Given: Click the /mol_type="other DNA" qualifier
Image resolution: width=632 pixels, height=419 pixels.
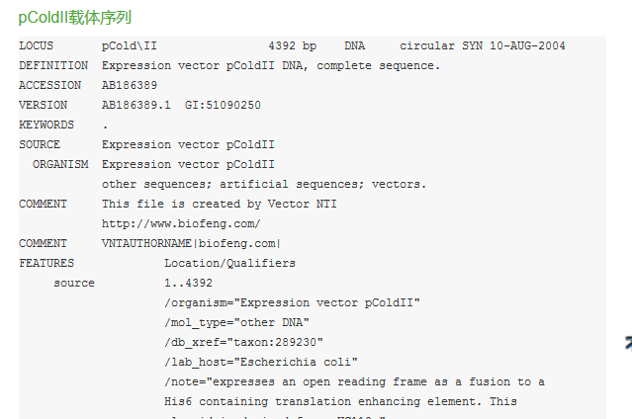Looking at the screenshot, I should (x=236, y=322).
